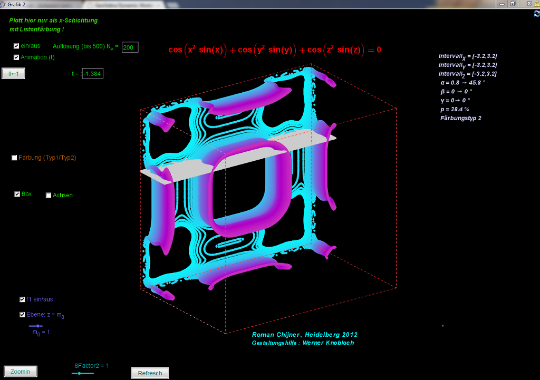Toggle the 'f1 ein/aus' checkbox

[x=22, y=299]
